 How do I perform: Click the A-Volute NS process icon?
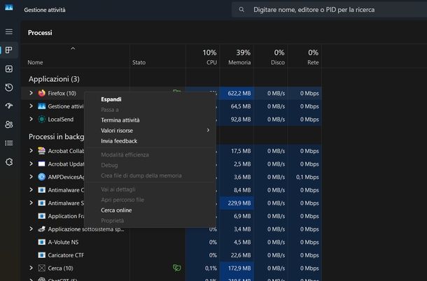42,243
